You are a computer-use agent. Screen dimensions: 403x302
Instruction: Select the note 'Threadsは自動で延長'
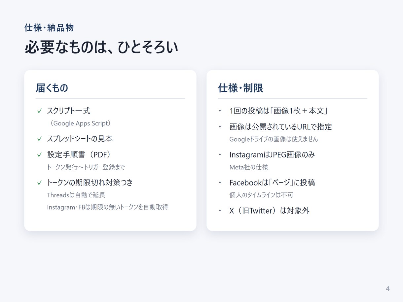(76, 195)
